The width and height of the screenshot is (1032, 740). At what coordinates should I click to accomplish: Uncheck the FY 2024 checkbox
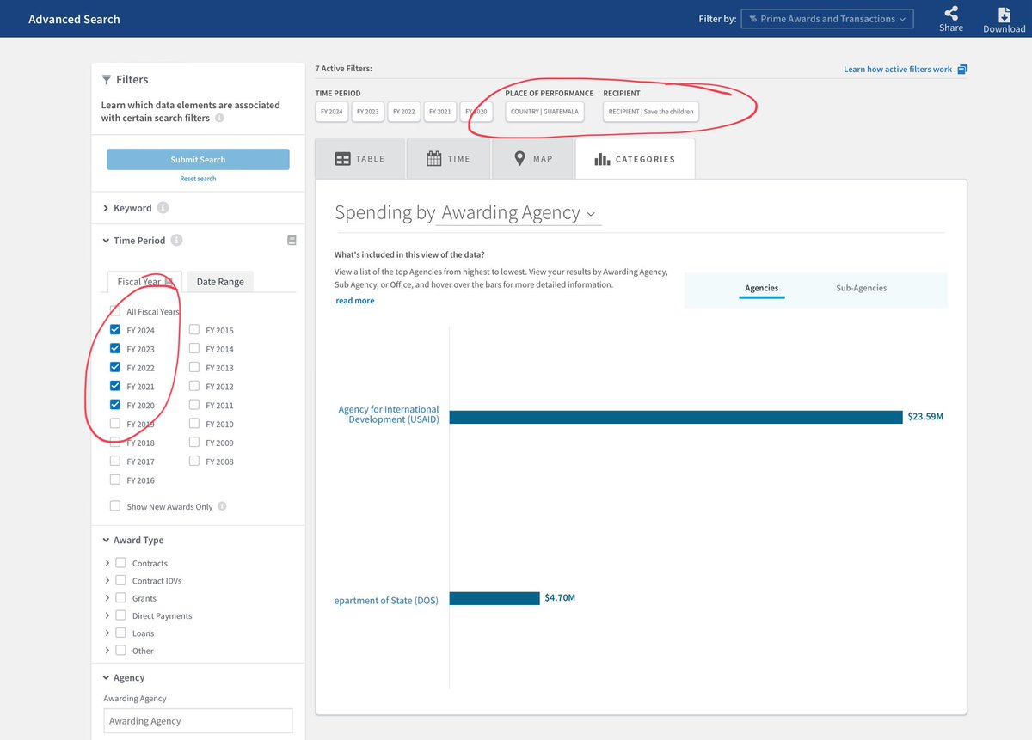tap(115, 330)
